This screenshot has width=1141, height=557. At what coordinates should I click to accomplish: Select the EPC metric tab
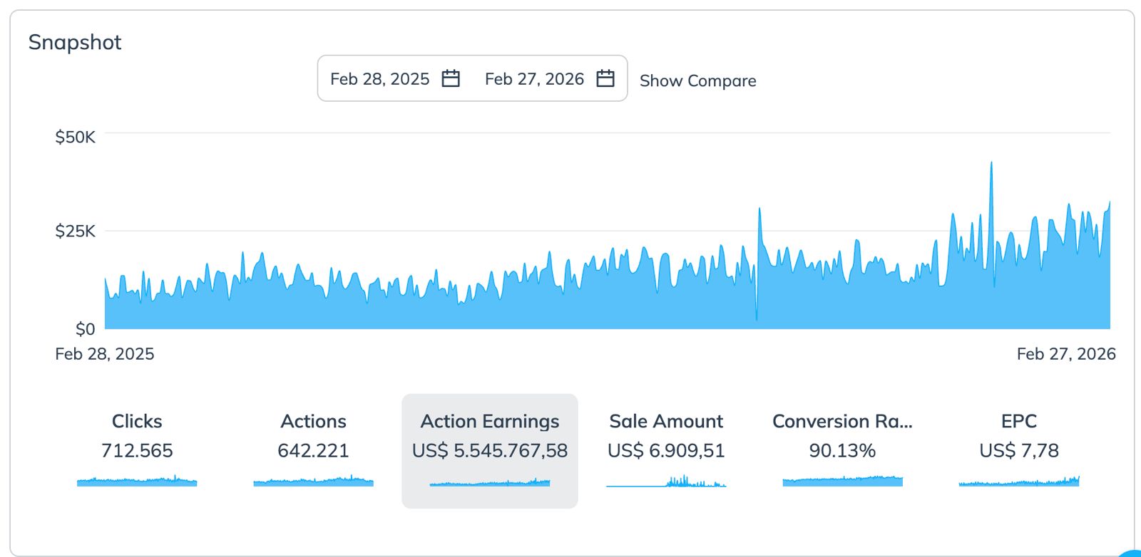[x=1018, y=422]
